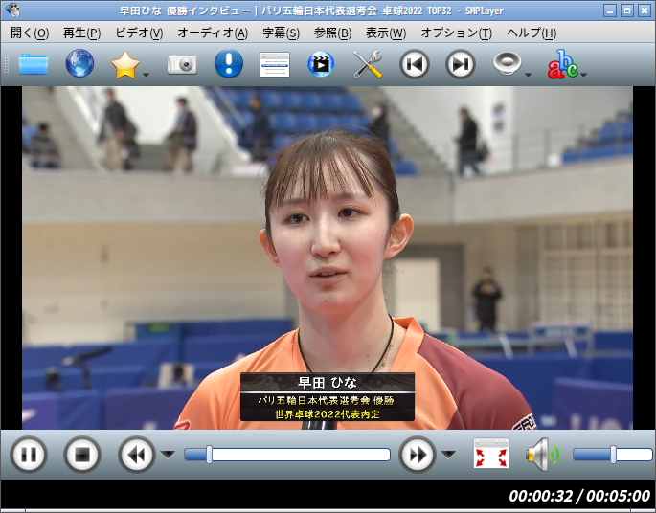656x513 pixels.
Task: Open file with the blue folder icon
Action: [x=34, y=64]
